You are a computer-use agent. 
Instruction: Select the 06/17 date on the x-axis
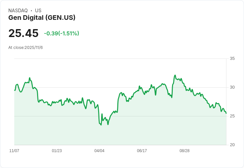[x=142, y=151]
